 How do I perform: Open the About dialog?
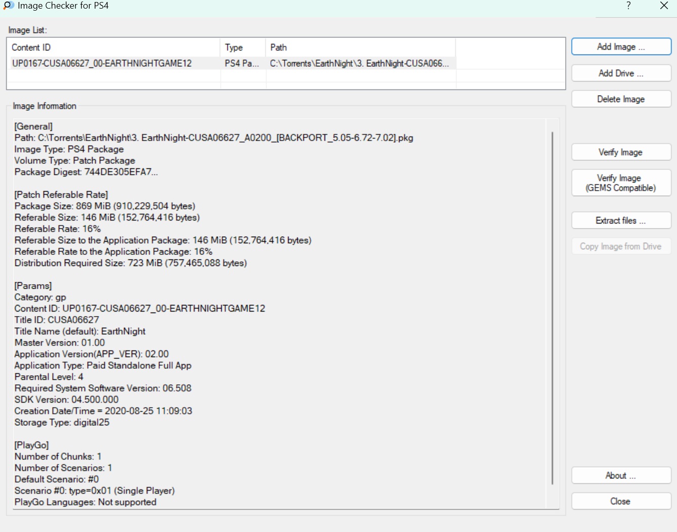click(621, 475)
